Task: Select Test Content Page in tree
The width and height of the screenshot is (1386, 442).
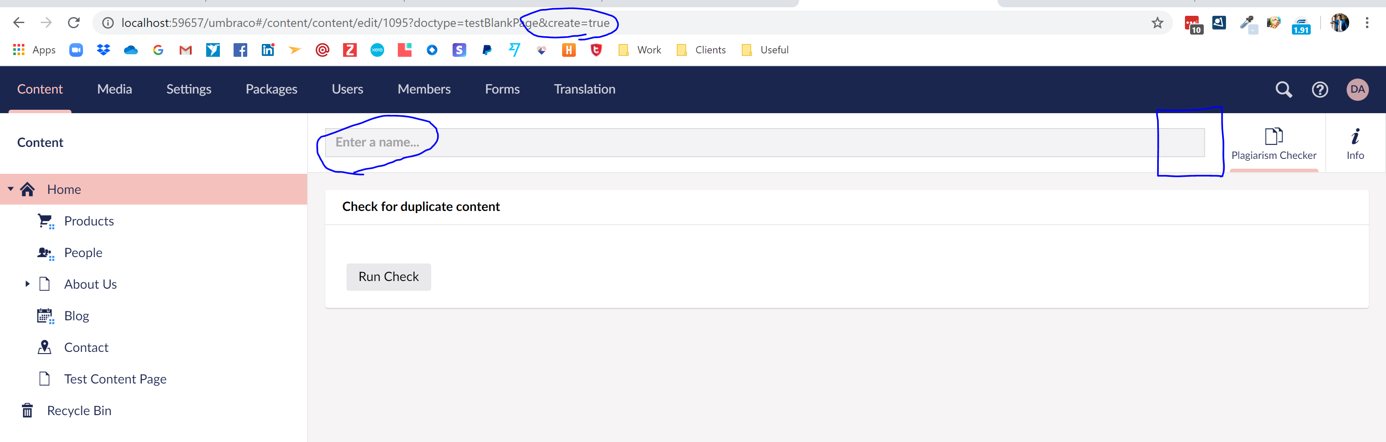Action: pyautogui.click(x=115, y=379)
